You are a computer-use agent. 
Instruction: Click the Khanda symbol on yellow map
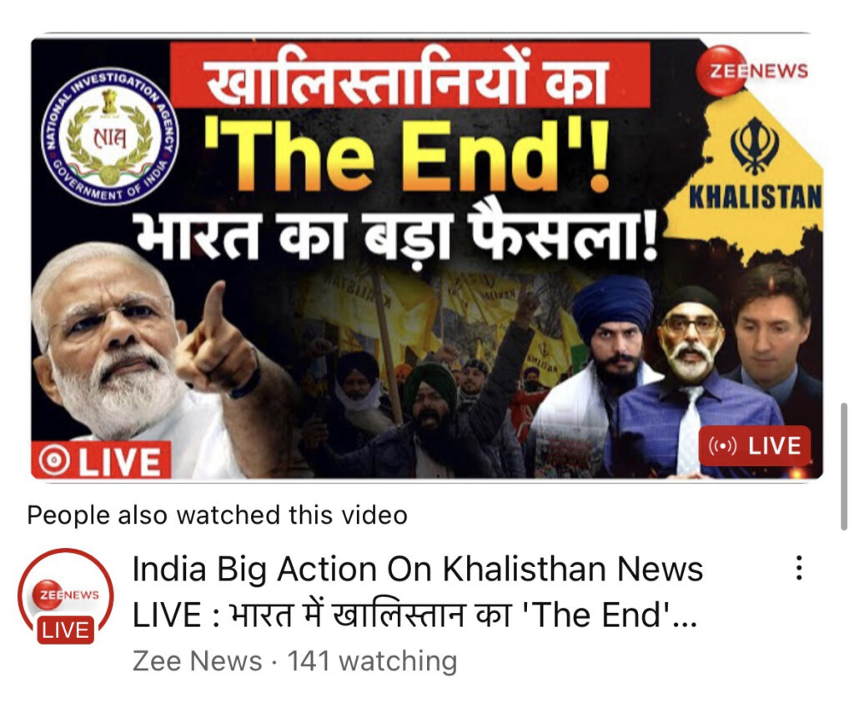(x=754, y=145)
